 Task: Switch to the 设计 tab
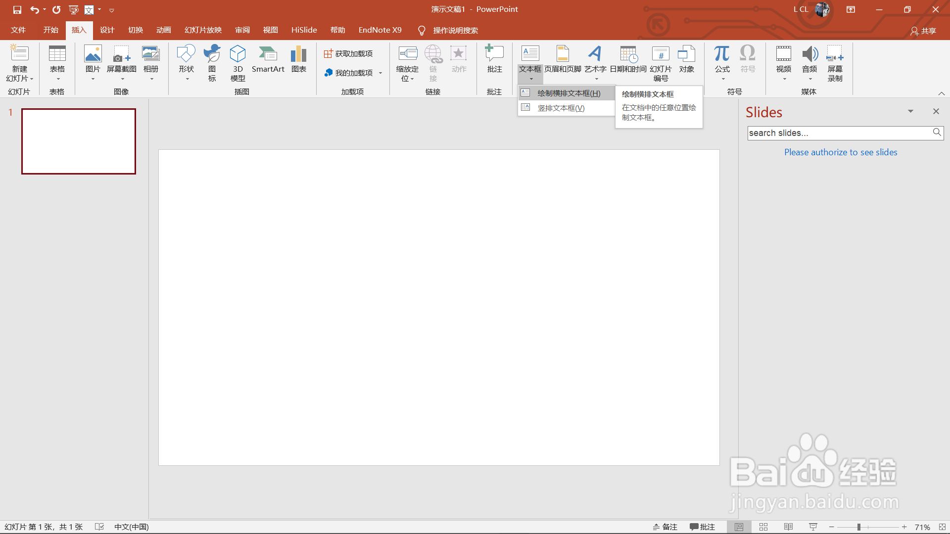click(x=107, y=30)
